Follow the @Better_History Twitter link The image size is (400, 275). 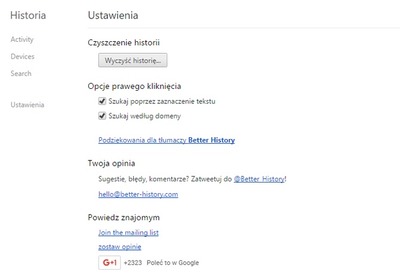pos(259,178)
